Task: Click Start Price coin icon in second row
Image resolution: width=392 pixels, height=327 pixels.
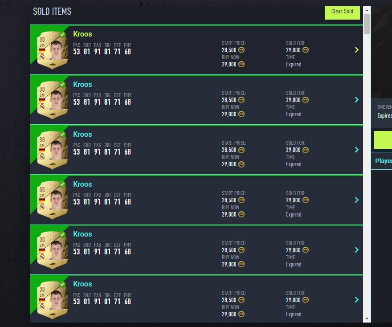Action: click(241, 100)
